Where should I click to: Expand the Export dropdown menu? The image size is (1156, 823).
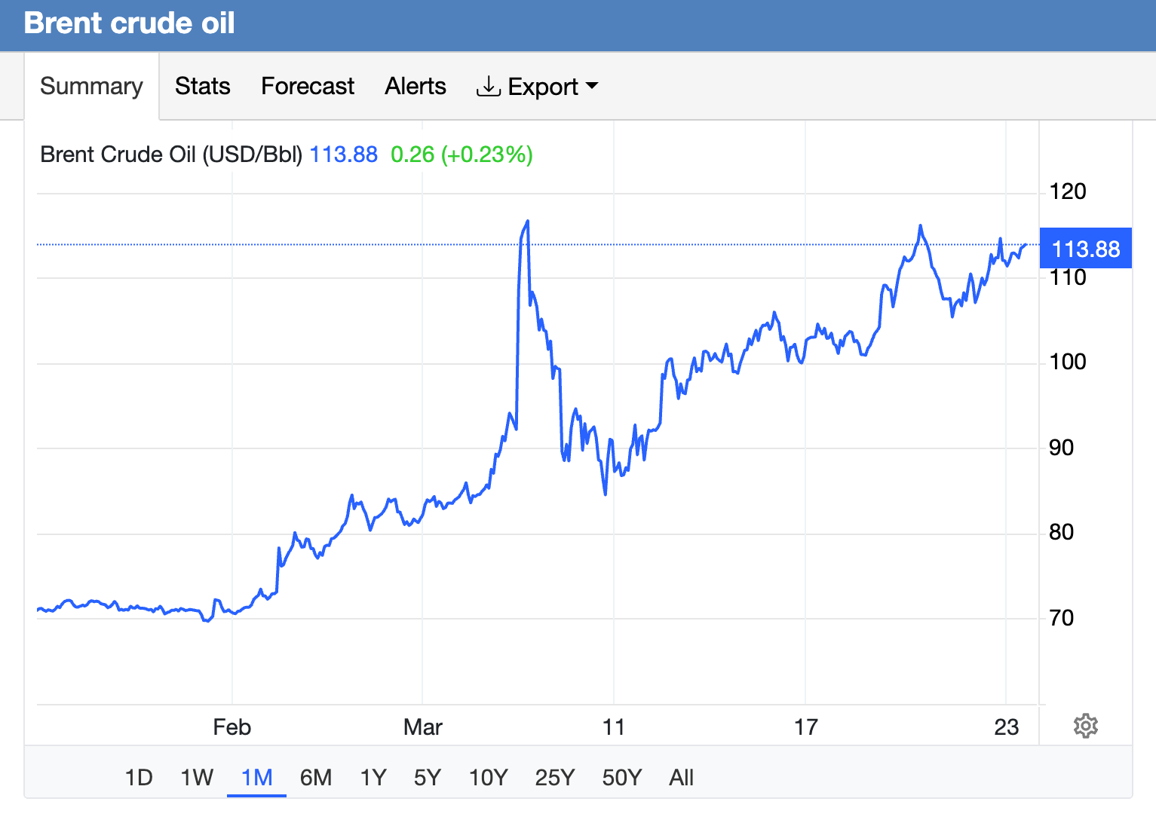pyautogui.click(x=538, y=86)
